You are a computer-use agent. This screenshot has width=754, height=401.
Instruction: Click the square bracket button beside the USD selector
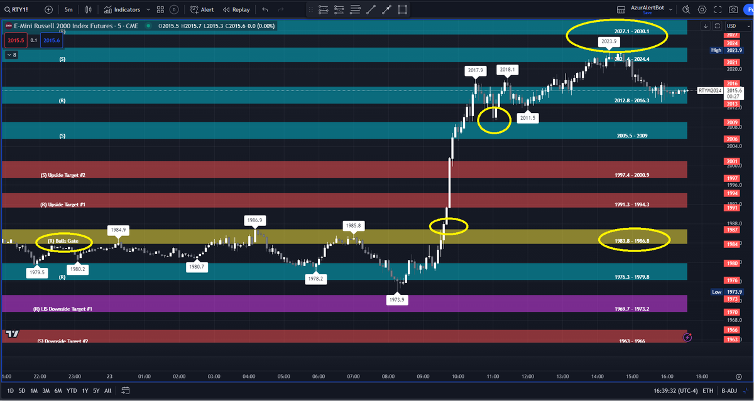click(716, 26)
